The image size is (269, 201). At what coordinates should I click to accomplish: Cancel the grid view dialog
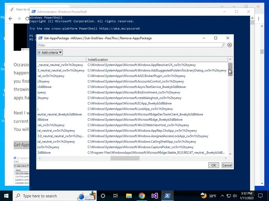(x=227, y=165)
